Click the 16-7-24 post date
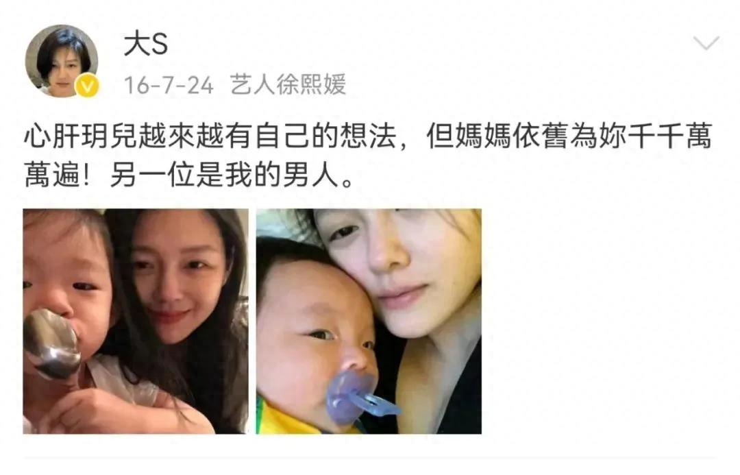 pyautogui.click(x=169, y=85)
